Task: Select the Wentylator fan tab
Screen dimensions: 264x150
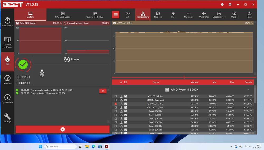Action: [204, 14]
